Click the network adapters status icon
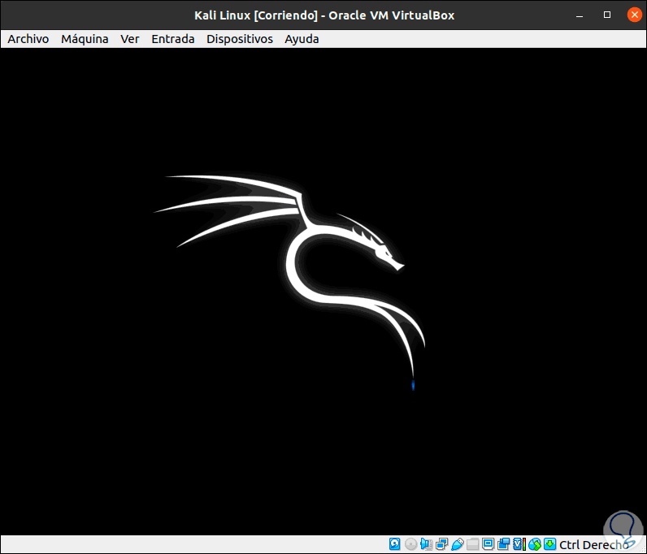This screenshot has width=647, height=554. [x=441, y=544]
